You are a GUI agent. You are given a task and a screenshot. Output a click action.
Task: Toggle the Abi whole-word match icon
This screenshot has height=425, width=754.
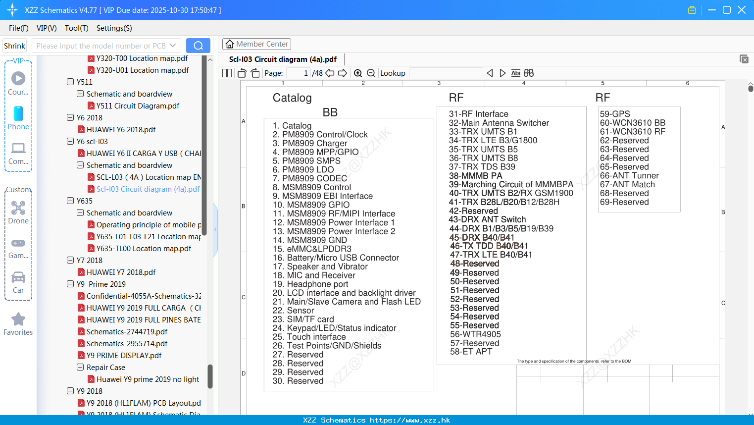(515, 73)
